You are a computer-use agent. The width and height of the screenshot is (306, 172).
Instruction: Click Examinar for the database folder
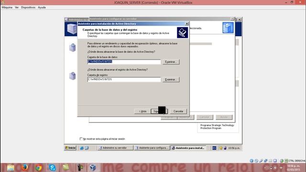point(171,62)
